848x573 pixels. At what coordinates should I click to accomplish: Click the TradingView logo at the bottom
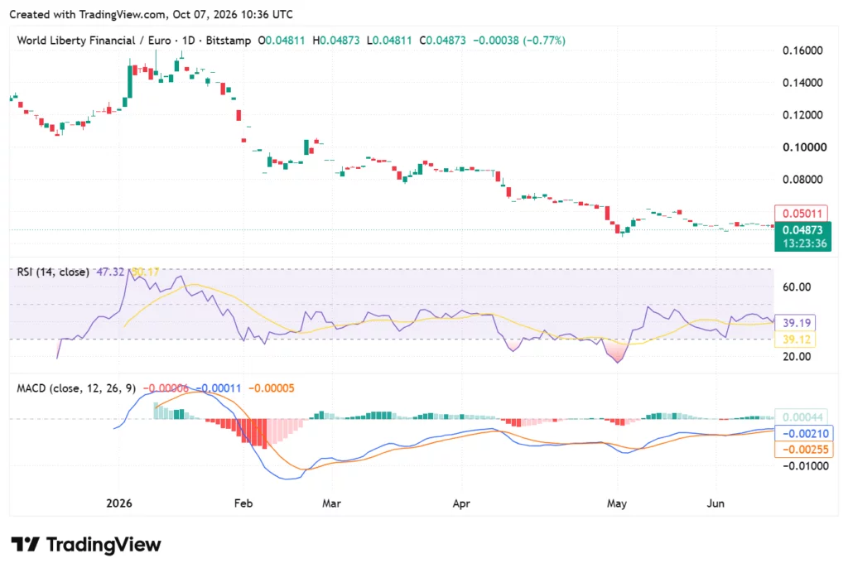[86, 544]
